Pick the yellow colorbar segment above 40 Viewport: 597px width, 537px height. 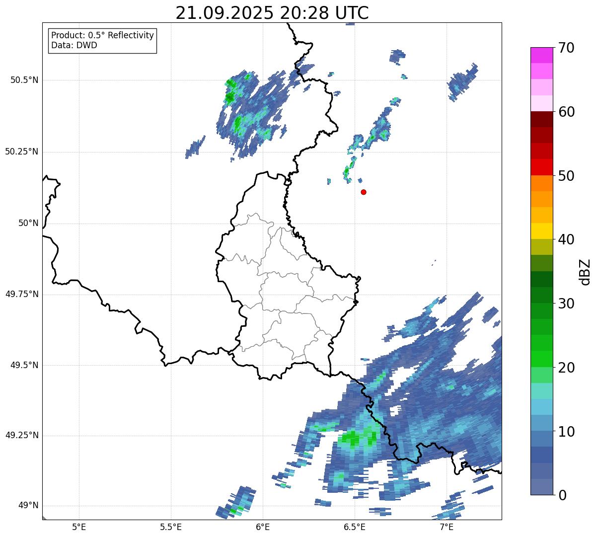541,231
